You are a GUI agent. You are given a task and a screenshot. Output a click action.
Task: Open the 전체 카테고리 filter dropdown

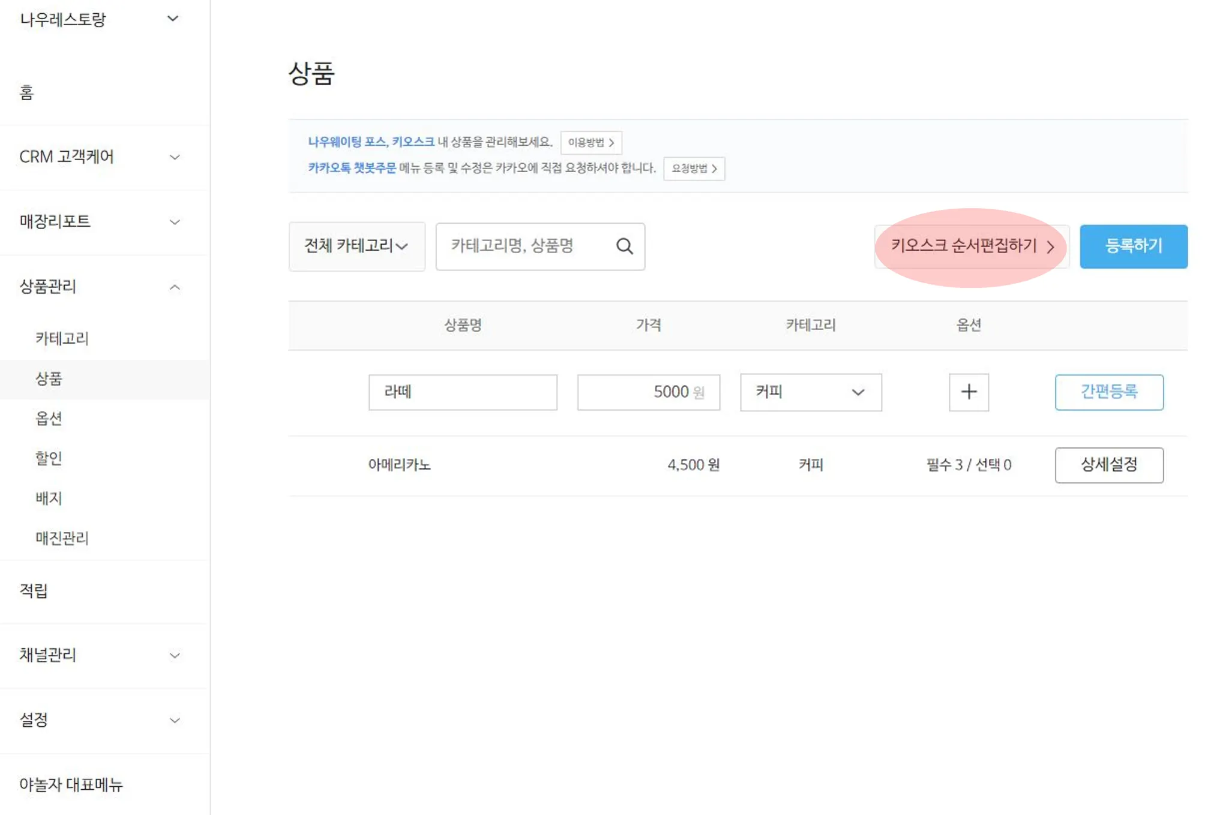click(x=356, y=246)
